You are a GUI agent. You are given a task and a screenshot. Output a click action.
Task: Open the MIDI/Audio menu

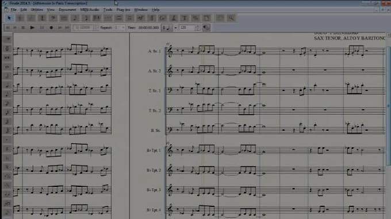tap(90, 10)
